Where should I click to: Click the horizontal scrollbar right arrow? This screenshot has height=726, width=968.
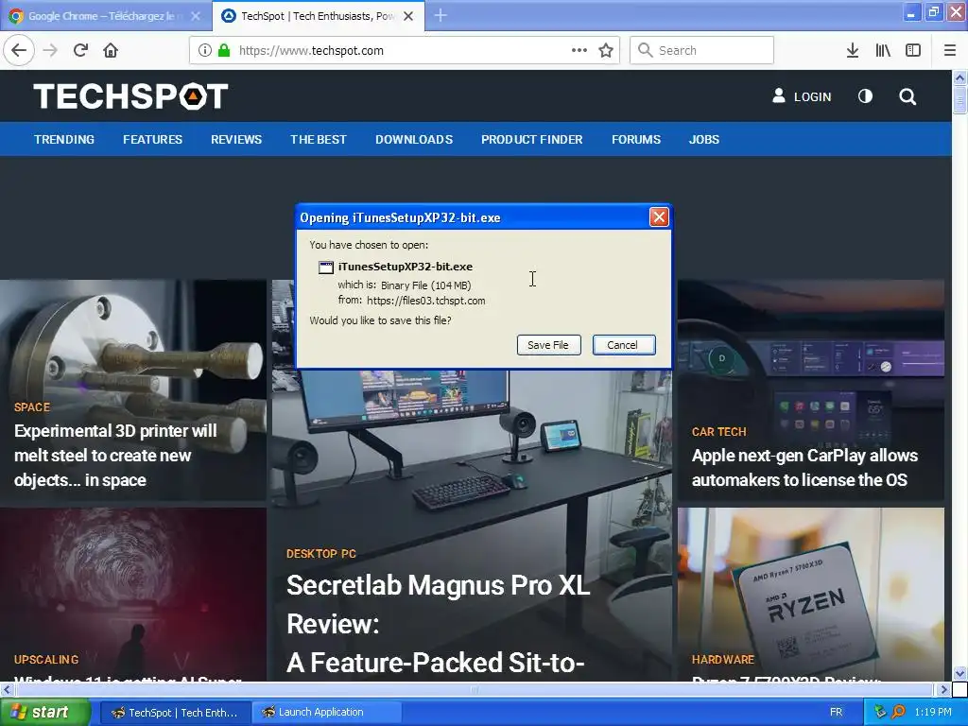(943, 689)
